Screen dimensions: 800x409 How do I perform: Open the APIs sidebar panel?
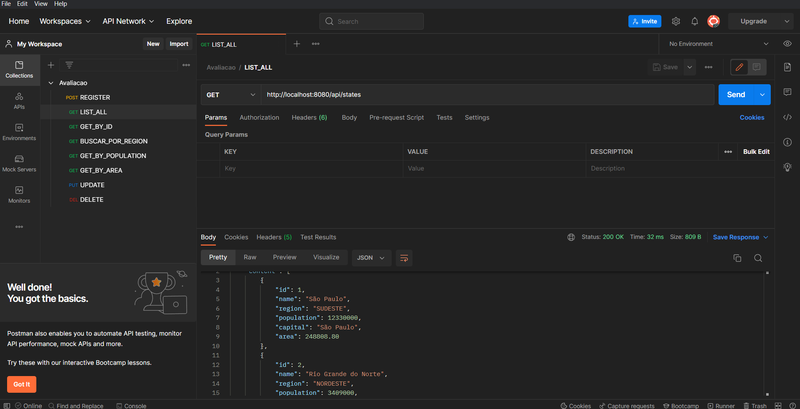coord(19,100)
